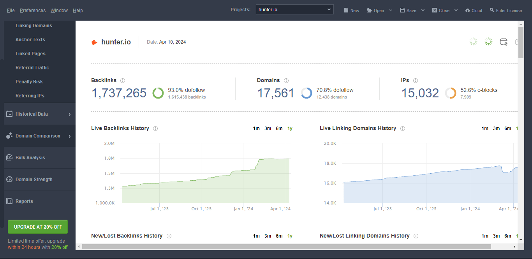Click the horizontal scrollbar right arrow
Screen dimensions: 532x259
(x=514, y=247)
